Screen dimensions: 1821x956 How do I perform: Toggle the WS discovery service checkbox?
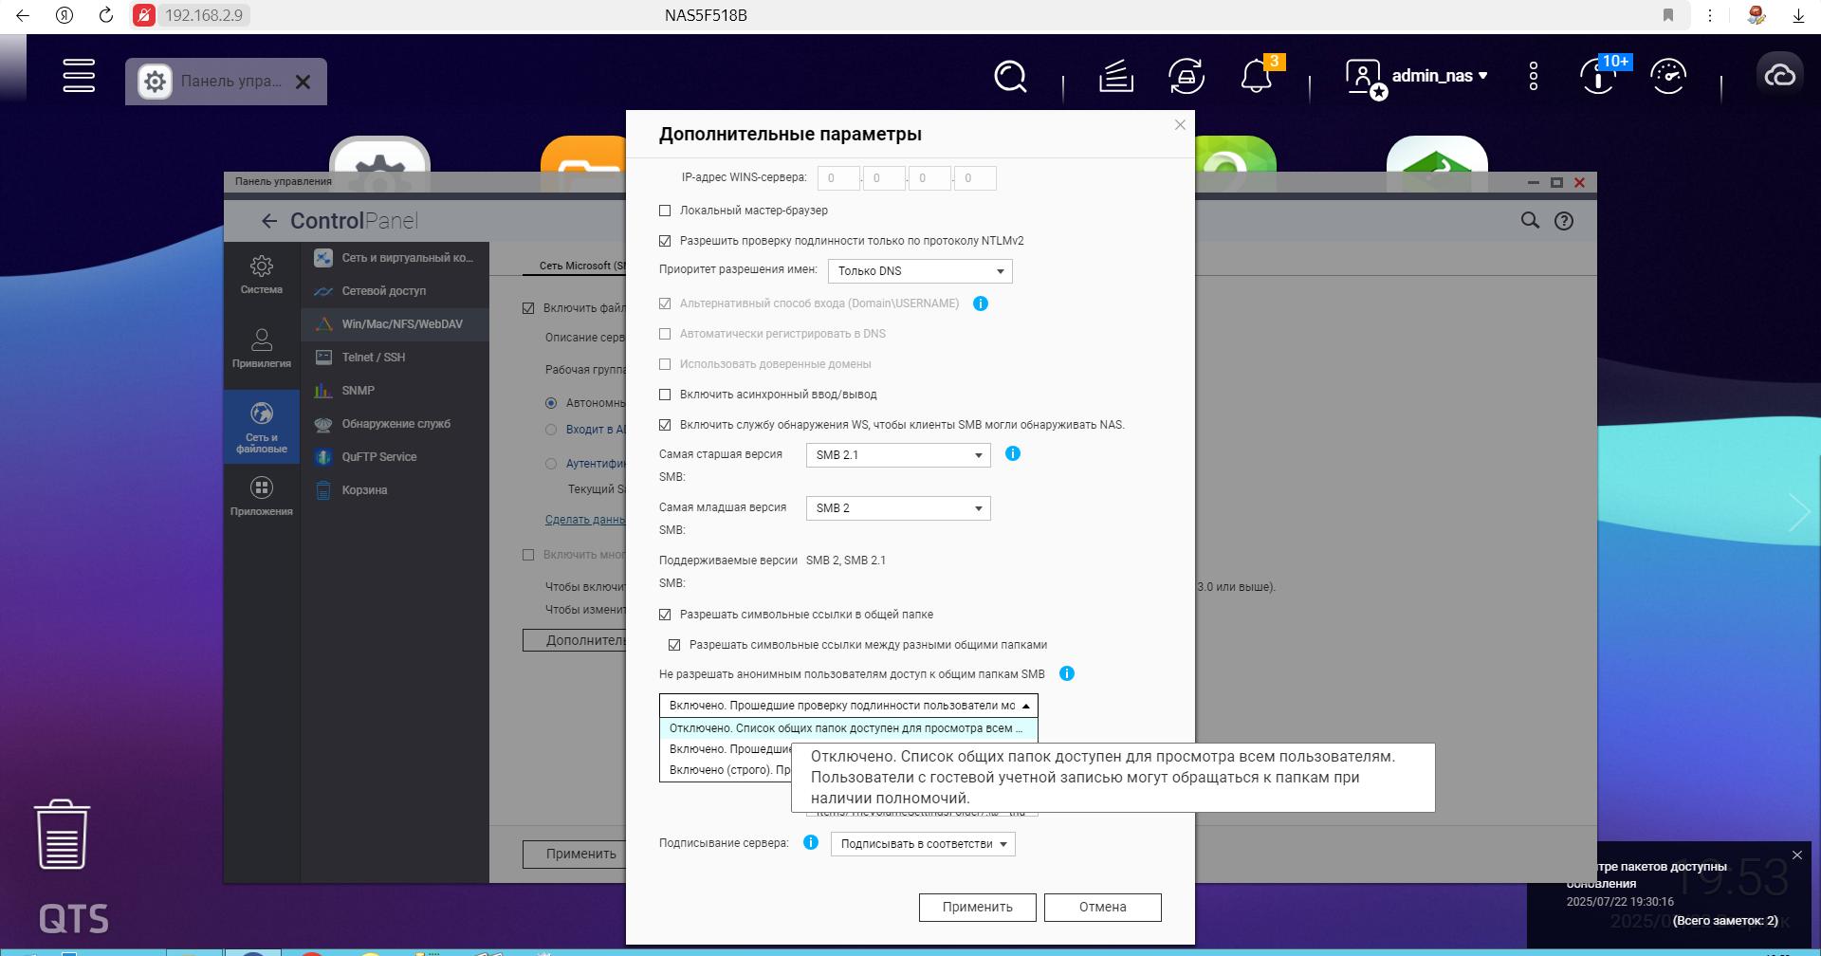(x=665, y=425)
